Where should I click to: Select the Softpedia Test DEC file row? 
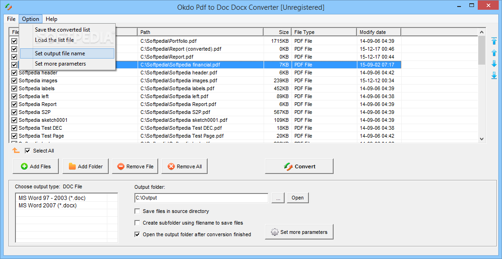[206, 128]
